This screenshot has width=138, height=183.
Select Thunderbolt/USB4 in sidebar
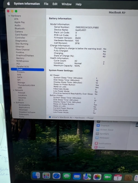tap(26, 85)
